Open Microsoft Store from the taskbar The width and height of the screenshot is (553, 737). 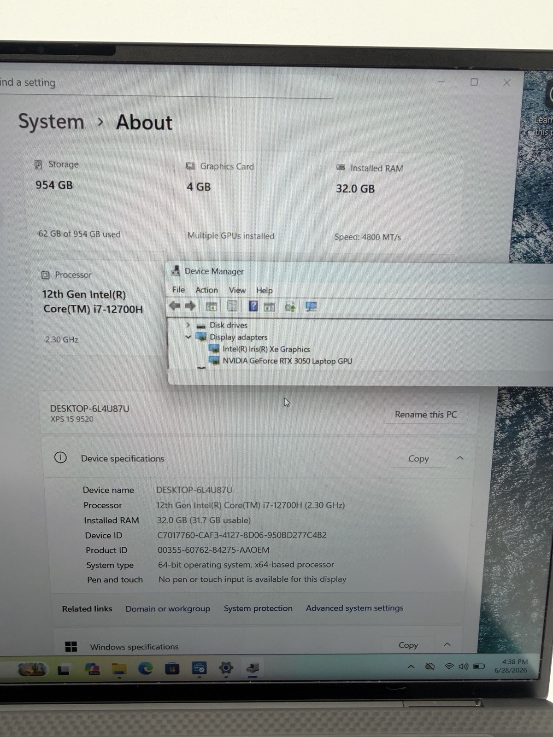click(x=172, y=668)
